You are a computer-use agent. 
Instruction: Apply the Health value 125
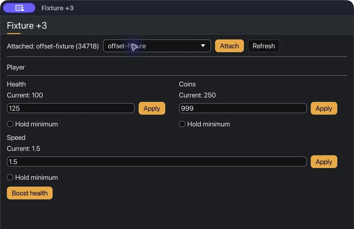pyautogui.click(x=152, y=108)
